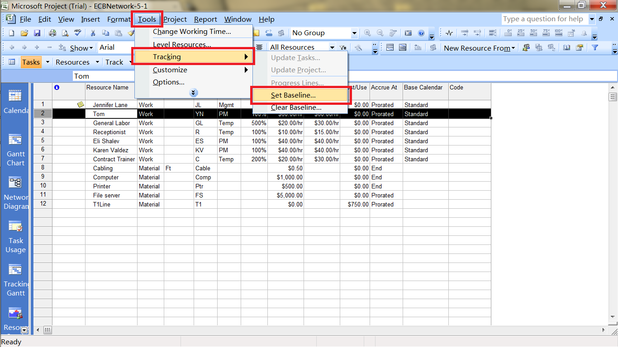Select Set Baseline... menu item

coord(300,95)
